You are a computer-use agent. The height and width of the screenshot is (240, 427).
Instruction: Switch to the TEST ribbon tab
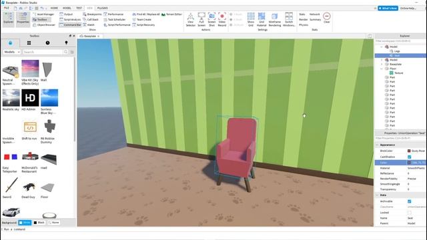[79, 8]
